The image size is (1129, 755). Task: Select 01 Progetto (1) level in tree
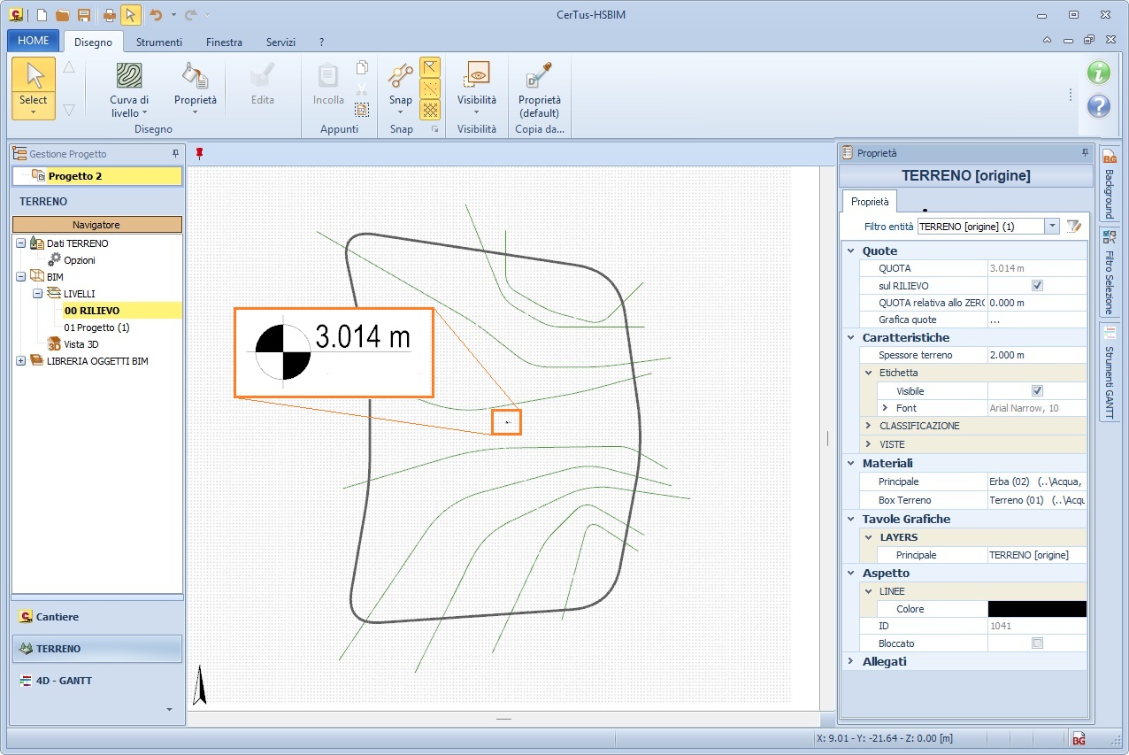(96, 327)
